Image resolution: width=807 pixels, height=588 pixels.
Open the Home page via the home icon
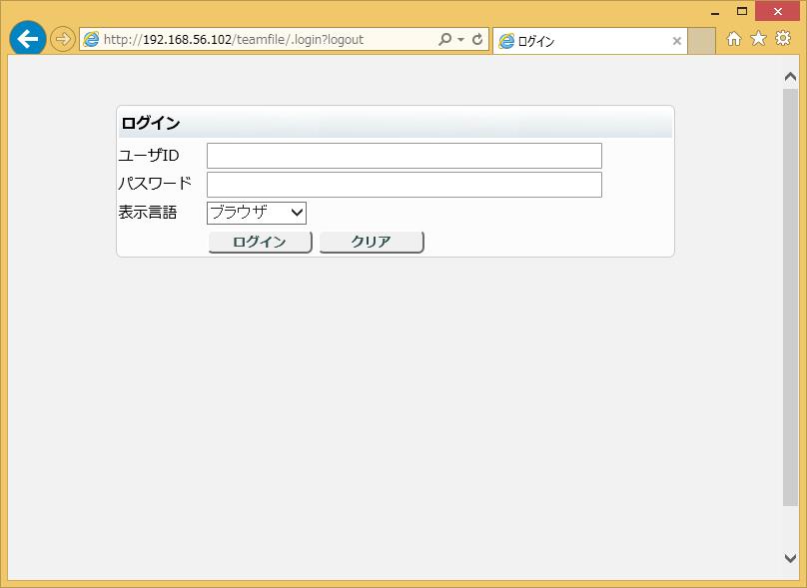click(736, 38)
